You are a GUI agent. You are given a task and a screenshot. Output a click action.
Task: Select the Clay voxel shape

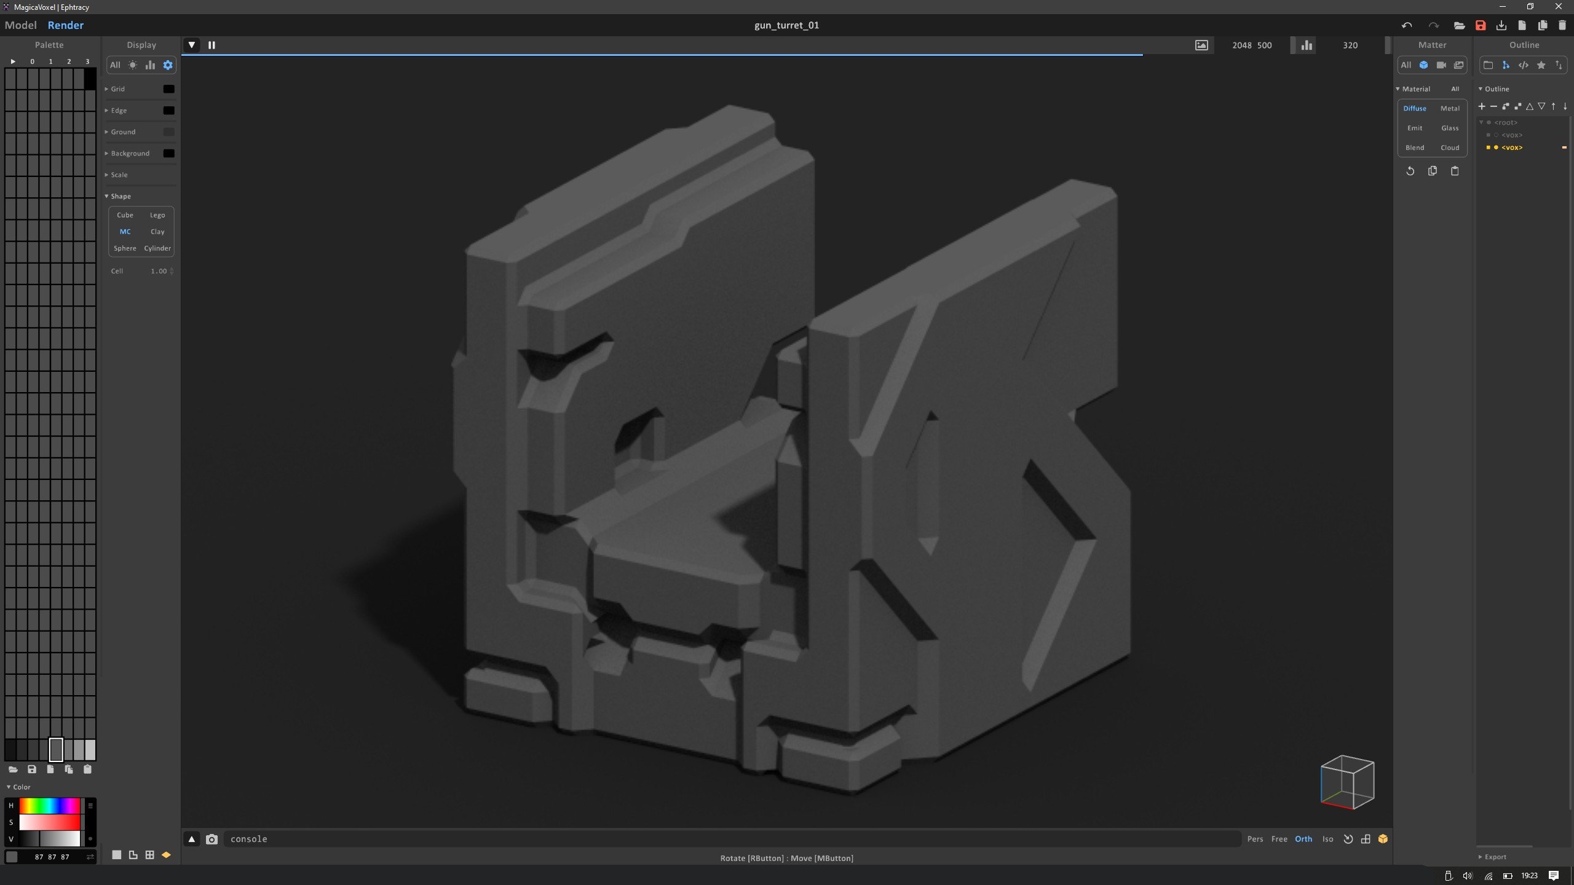157,232
